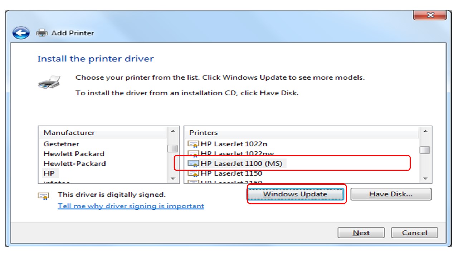Click the Have Disk button

(x=391, y=194)
